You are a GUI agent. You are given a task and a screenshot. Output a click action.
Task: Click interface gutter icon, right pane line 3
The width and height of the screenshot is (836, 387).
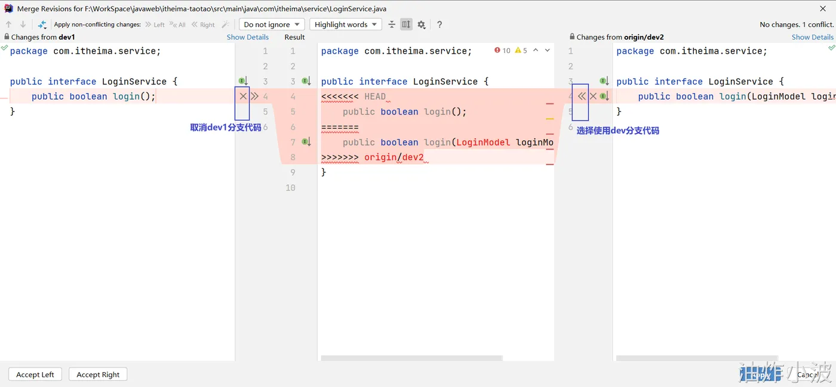coord(604,81)
